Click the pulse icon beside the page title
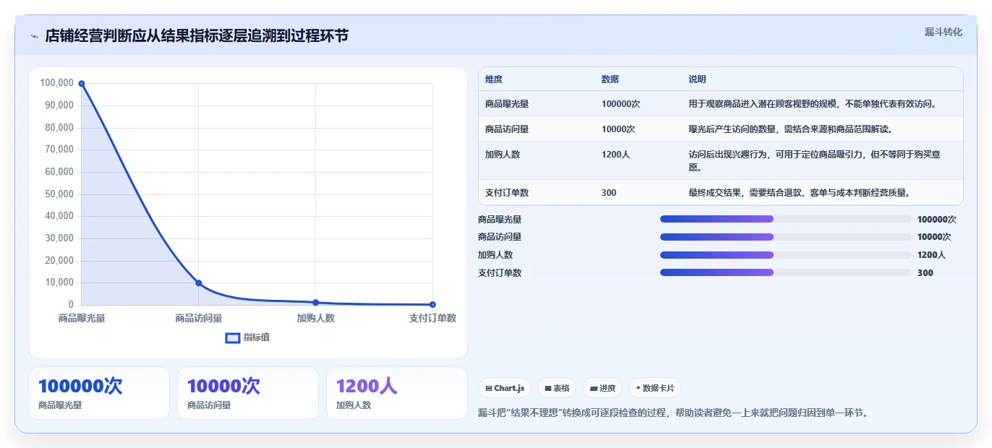 (x=34, y=35)
